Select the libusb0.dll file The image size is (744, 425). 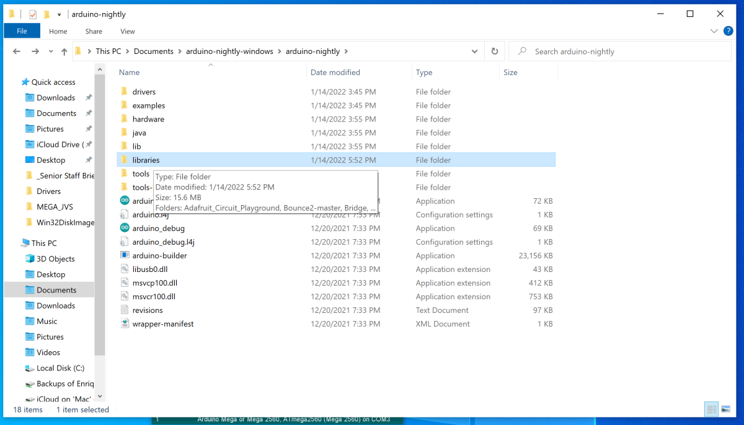tap(335, 269)
